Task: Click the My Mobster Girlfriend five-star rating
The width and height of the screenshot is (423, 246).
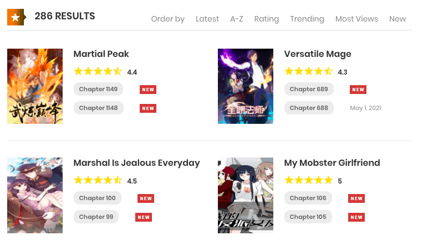Action: pyautogui.click(x=308, y=180)
